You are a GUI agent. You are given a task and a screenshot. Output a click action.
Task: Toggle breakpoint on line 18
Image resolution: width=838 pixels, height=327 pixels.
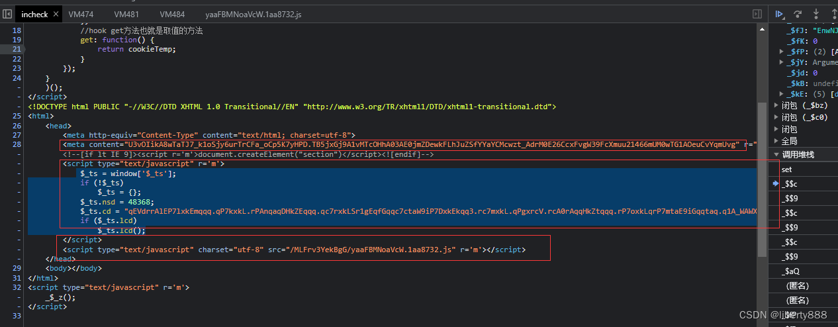click(17, 31)
